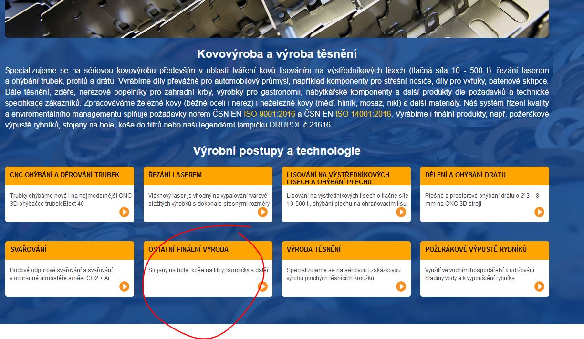Select the CNC OHÝBÁNÍ A DĚROVÁNÍ TRUBEK heading
This screenshot has height=339, width=584.
[x=65, y=175]
